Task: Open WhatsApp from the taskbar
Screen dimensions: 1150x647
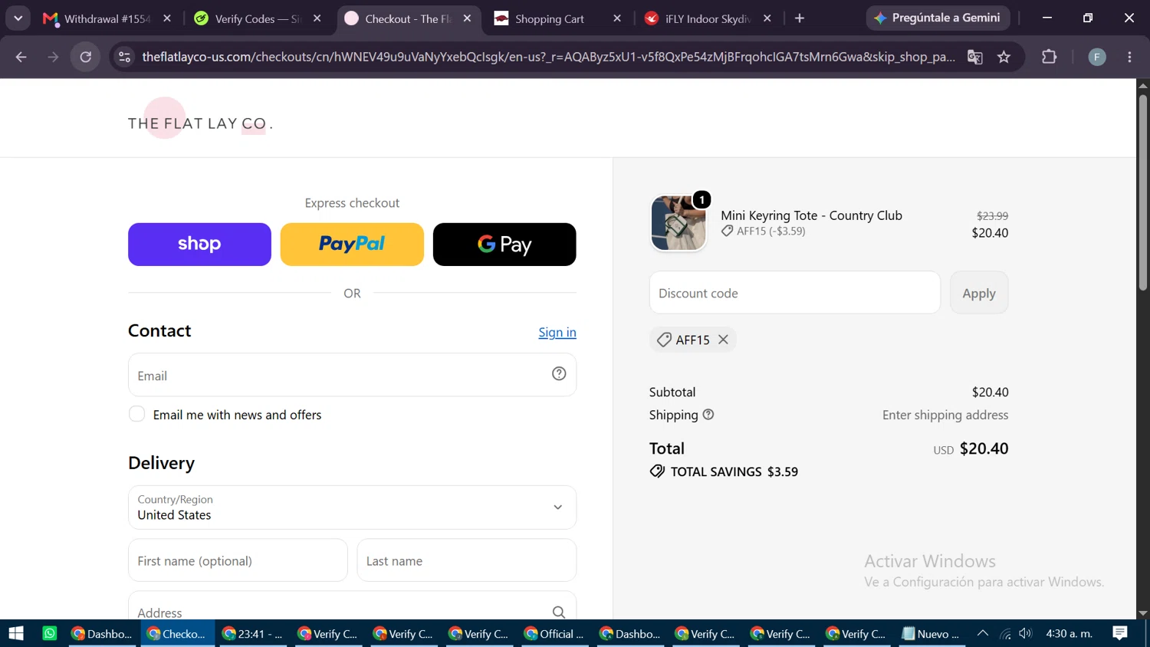Action: [x=50, y=633]
